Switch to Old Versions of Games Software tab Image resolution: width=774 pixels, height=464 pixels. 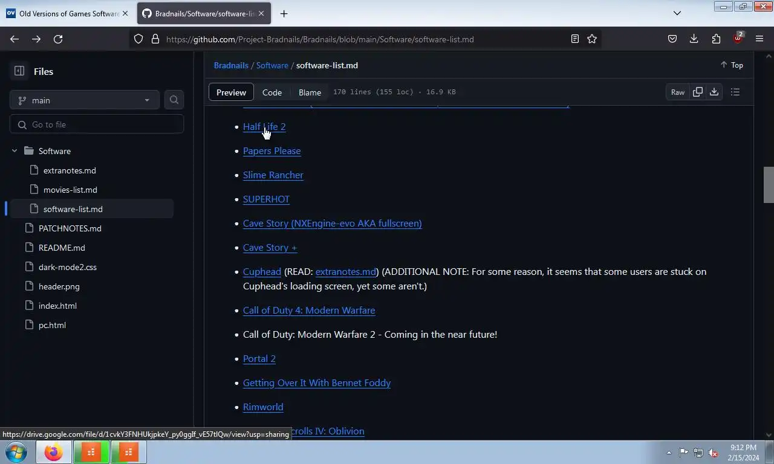(x=68, y=13)
